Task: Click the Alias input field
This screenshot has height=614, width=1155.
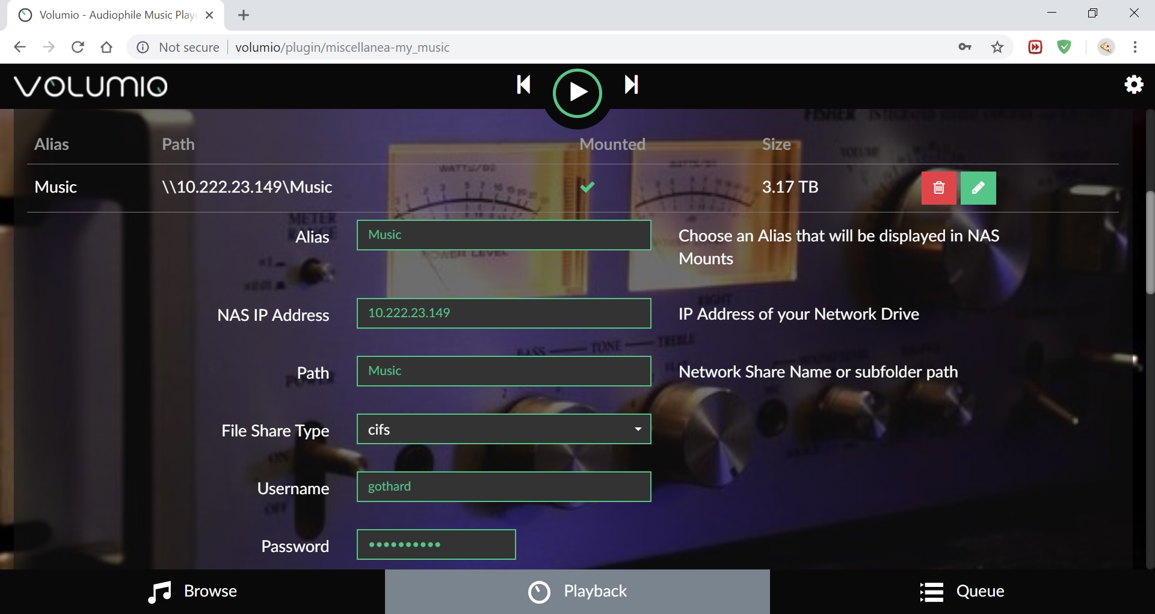Action: 504,235
